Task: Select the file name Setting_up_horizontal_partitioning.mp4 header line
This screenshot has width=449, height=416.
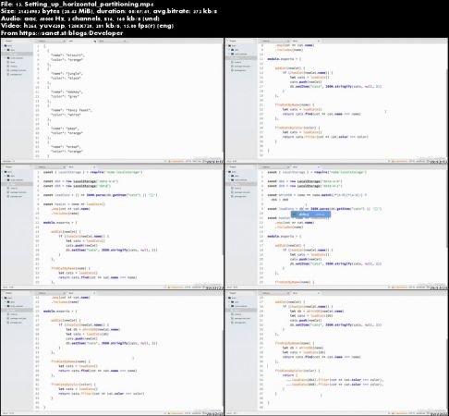Action: 77,4
